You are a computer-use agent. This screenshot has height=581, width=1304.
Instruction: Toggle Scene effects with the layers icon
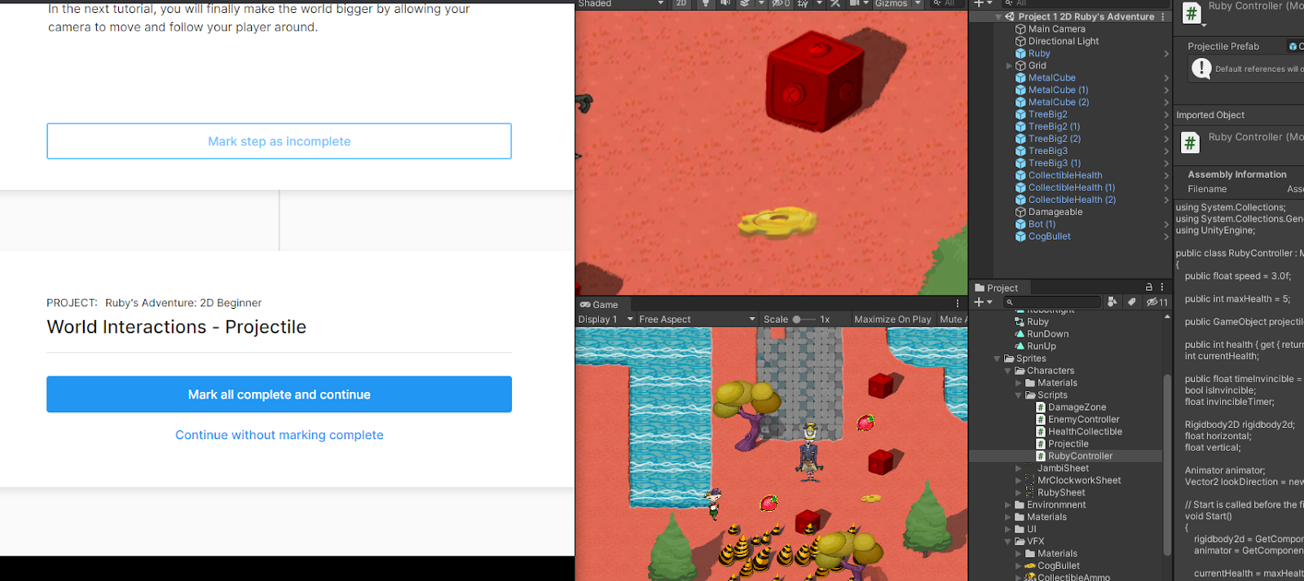[745, 3]
